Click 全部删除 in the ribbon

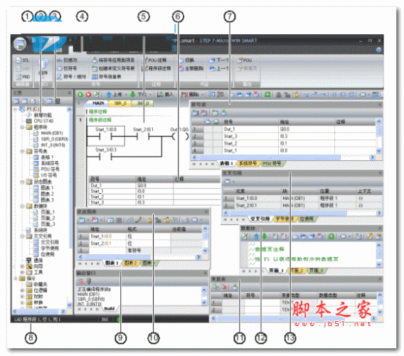[191, 68]
